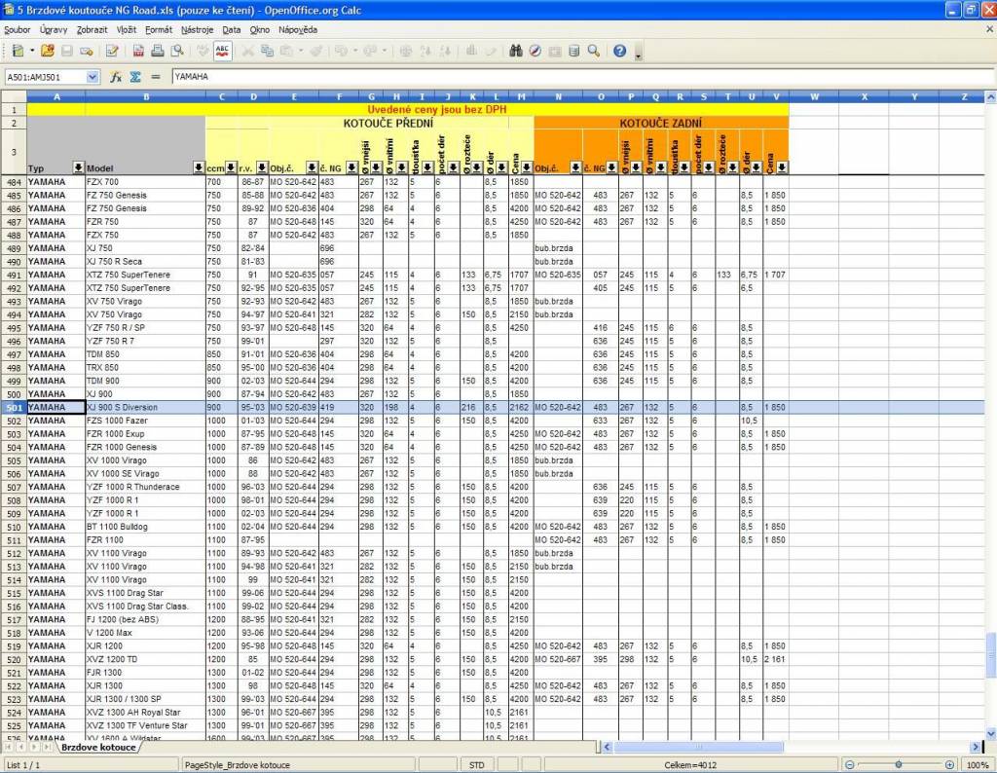Click the Print file icon
This screenshot has width=997, height=773.
pos(157,51)
